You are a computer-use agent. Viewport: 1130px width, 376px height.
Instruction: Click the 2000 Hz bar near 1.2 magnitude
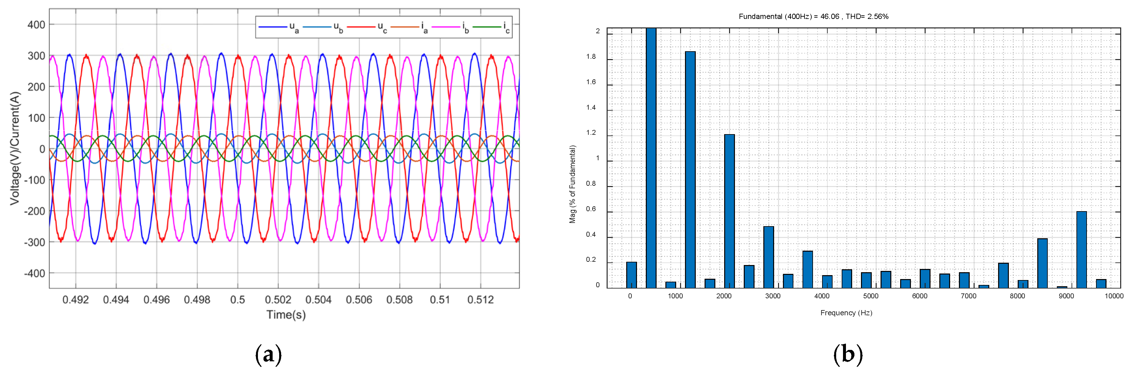pyautogui.click(x=729, y=211)
